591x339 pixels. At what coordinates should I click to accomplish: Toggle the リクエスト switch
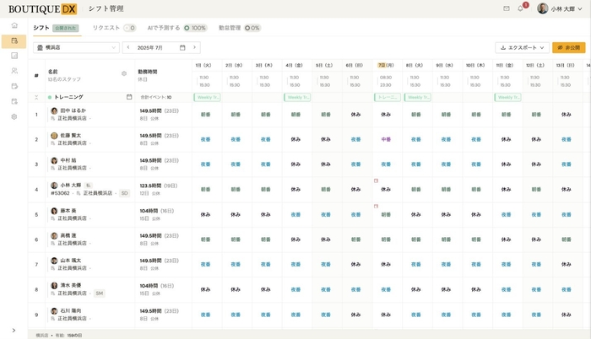129,28
